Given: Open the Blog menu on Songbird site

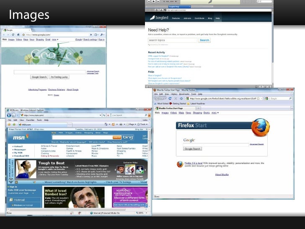Looking at the screenshot, I should [210, 18].
